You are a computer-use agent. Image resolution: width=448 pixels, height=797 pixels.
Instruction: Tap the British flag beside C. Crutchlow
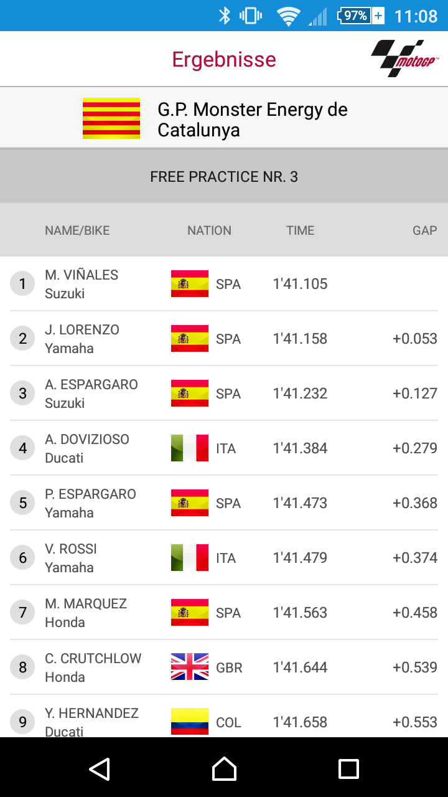click(x=190, y=667)
